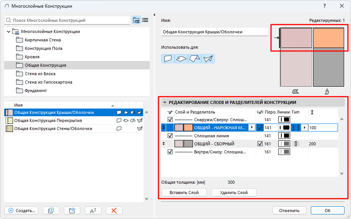
Task: Click gray skin in composite preview
Action: pos(328,68)
